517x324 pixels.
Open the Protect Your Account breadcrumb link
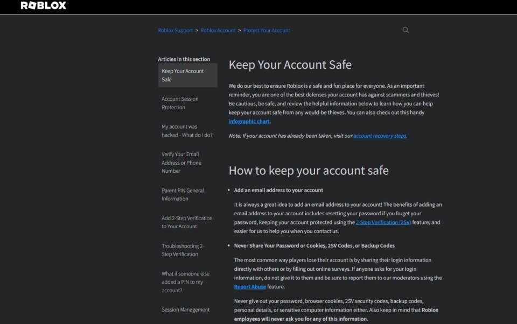pos(267,30)
